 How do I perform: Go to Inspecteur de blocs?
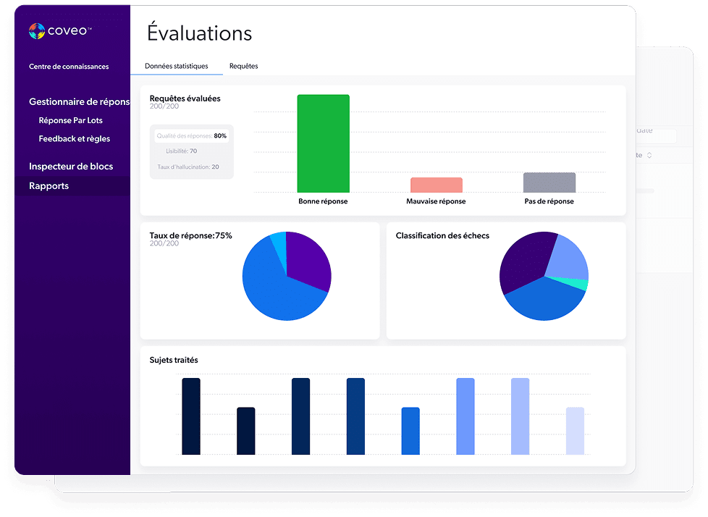70,167
